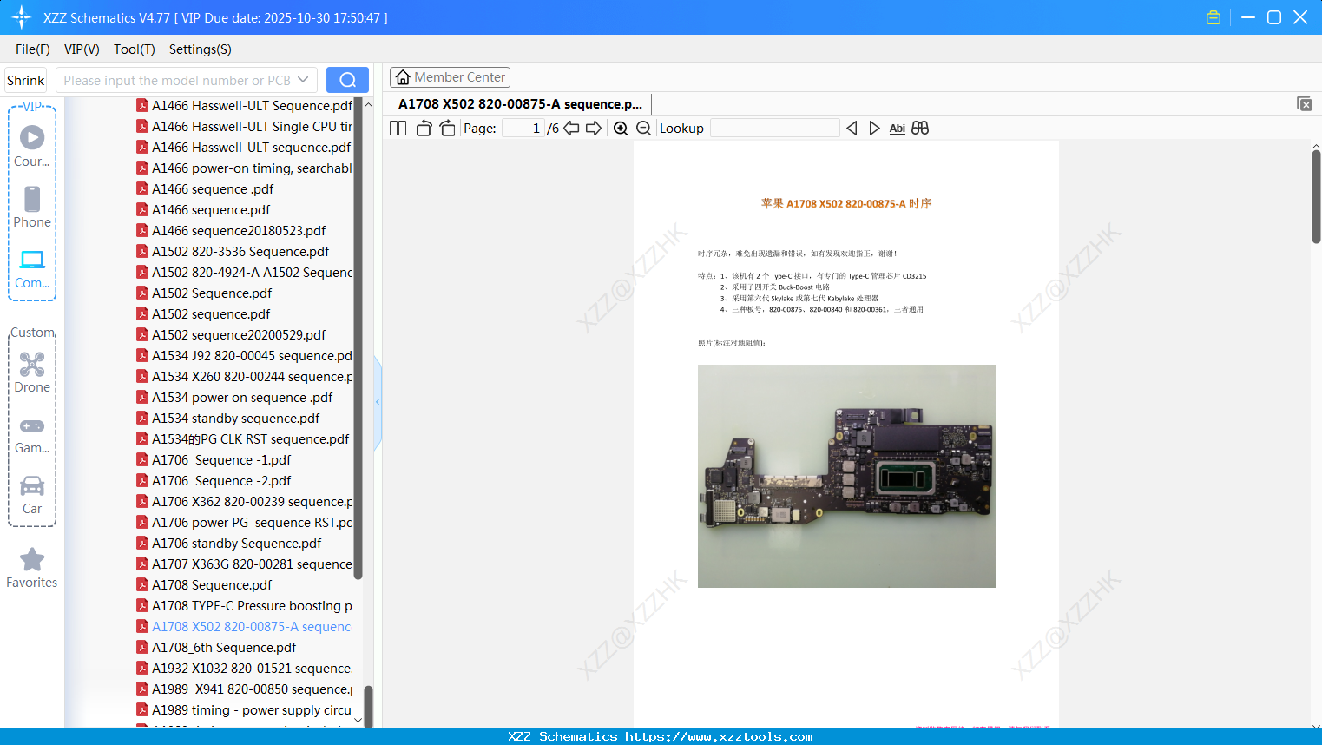Open A1708_6th Sequence.pdf

(x=217, y=647)
